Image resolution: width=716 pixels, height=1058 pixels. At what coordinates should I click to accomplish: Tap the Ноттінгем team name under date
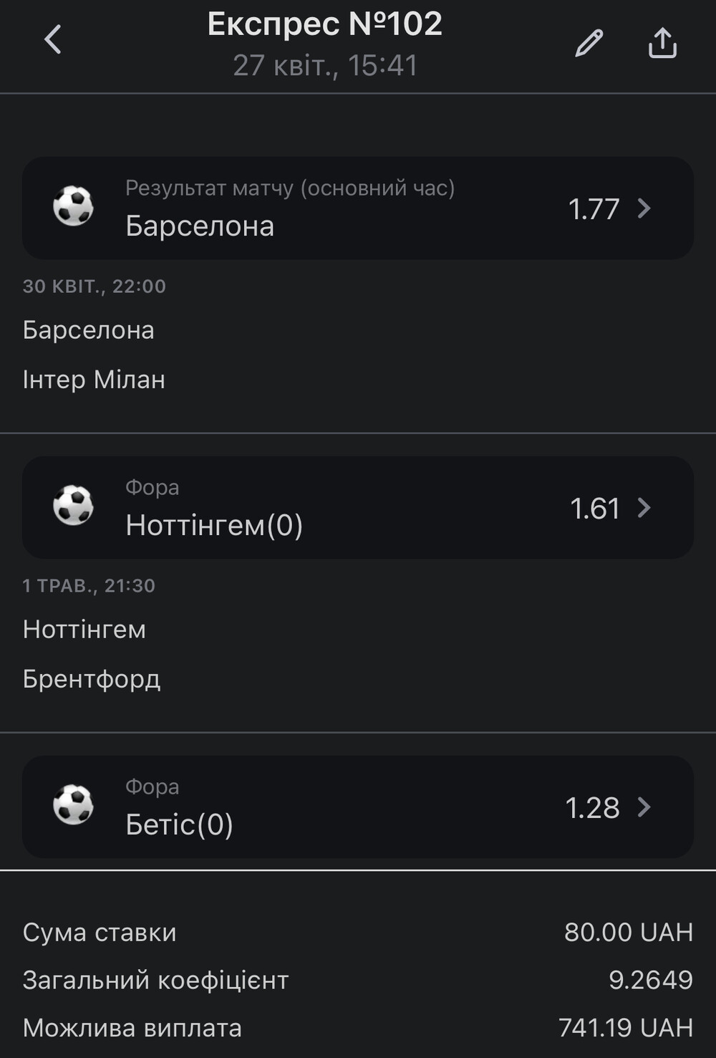pos(84,629)
